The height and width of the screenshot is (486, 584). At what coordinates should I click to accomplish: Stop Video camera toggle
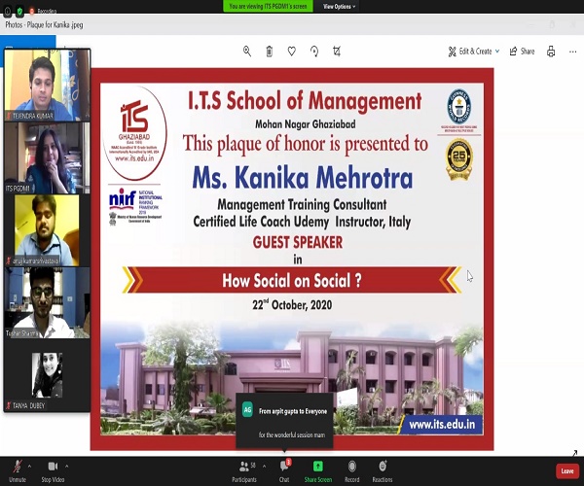(x=53, y=470)
